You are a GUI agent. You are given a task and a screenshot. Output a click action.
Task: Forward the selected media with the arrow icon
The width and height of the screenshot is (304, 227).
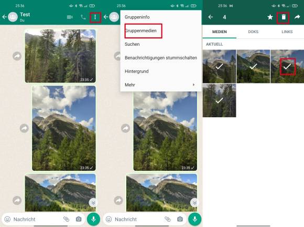pyautogui.click(x=297, y=17)
